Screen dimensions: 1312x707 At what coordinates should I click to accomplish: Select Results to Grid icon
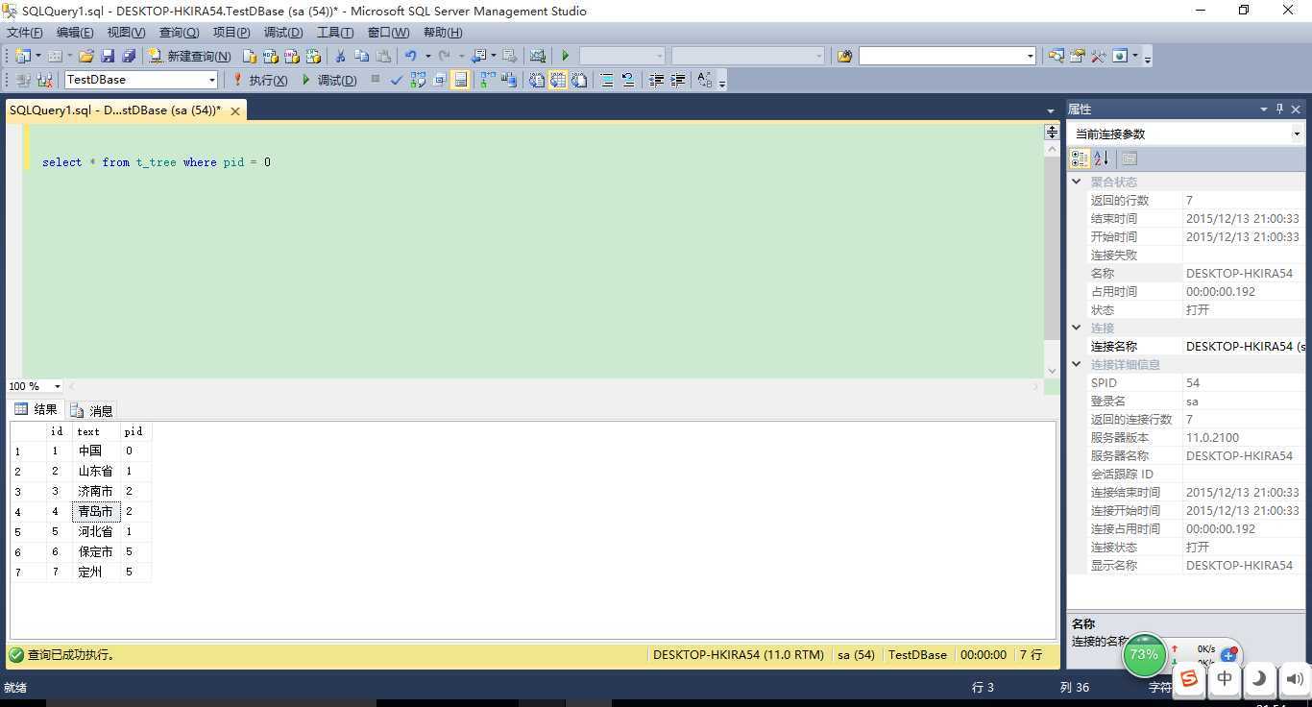[x=557, y=80]
